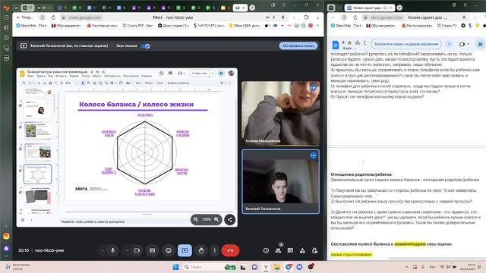Open the Слайд menu in Slides
Image resolution: width=486 pixels, height=273 pixels.
pyautogui.click(x=86, y=76)
